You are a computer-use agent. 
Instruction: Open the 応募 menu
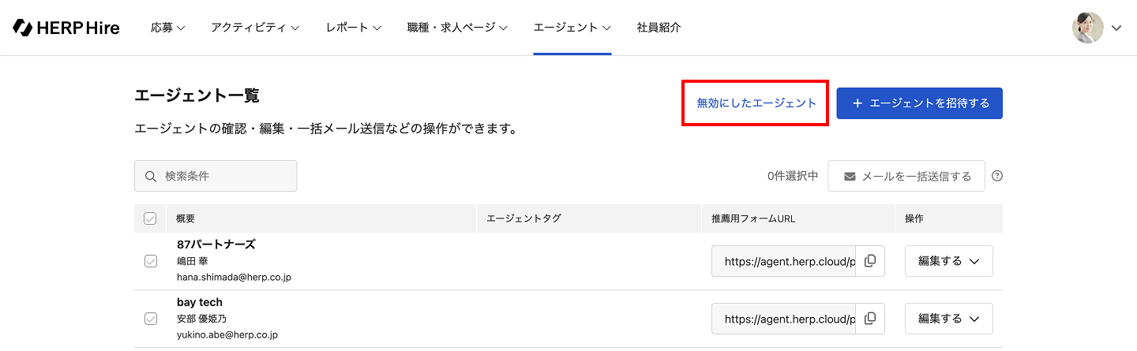click(168, 28)
